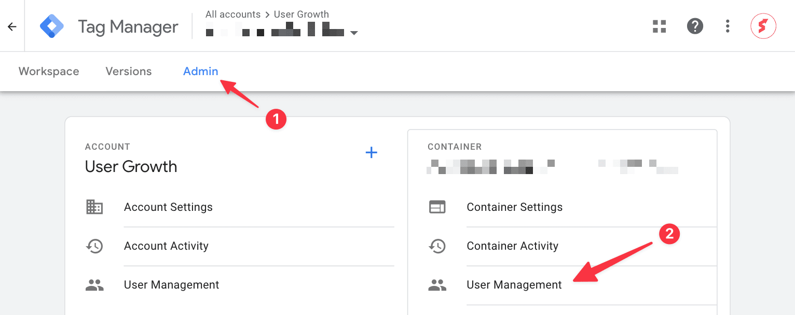Click the Tag Manager diamond logo

51,26
